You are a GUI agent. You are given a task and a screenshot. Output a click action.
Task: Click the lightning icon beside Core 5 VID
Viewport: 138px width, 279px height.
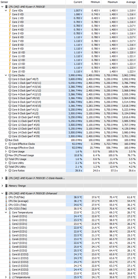coord(10,33)
